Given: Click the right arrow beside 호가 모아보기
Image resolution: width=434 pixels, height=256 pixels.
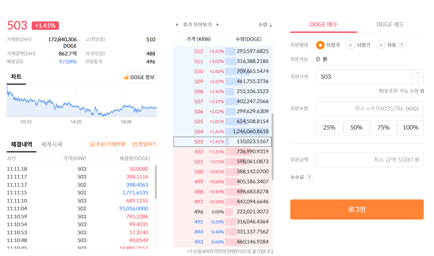Looking at the screenshot, I should click(217, 25).
